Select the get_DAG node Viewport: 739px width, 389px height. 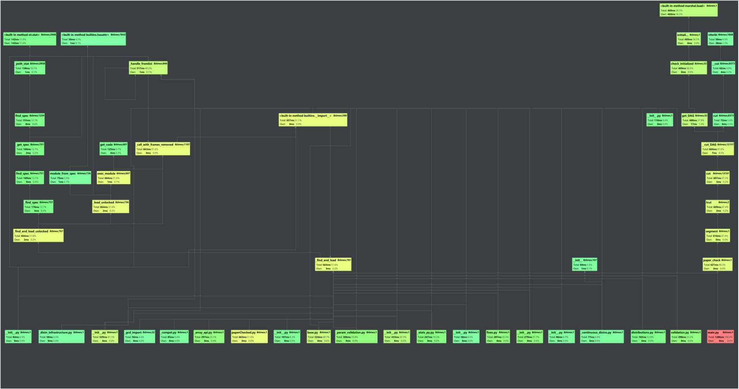[694, 120]
